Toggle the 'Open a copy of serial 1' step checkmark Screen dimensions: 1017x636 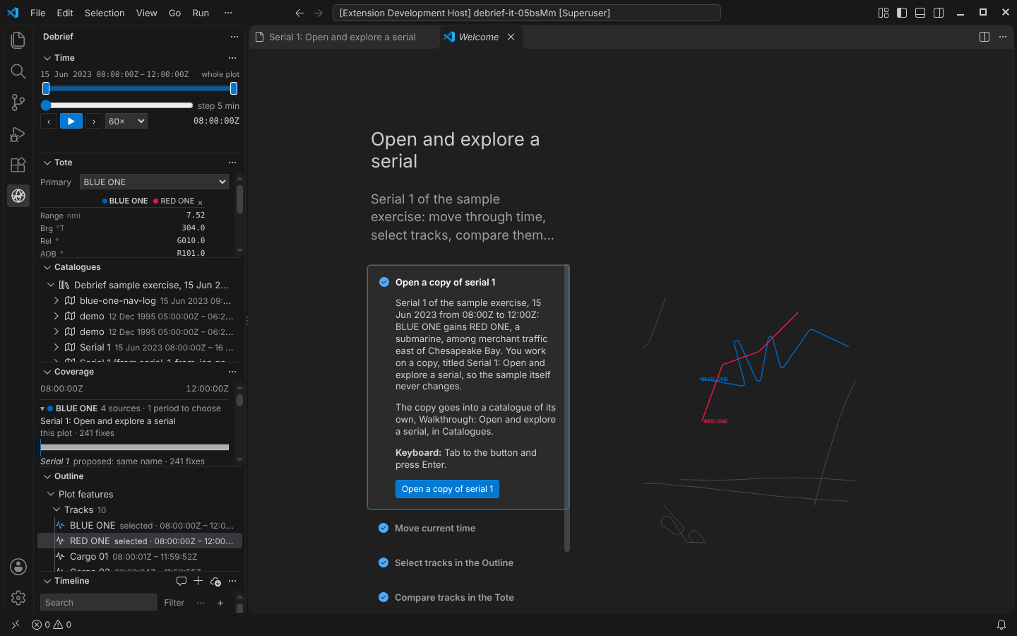(384, 282)
